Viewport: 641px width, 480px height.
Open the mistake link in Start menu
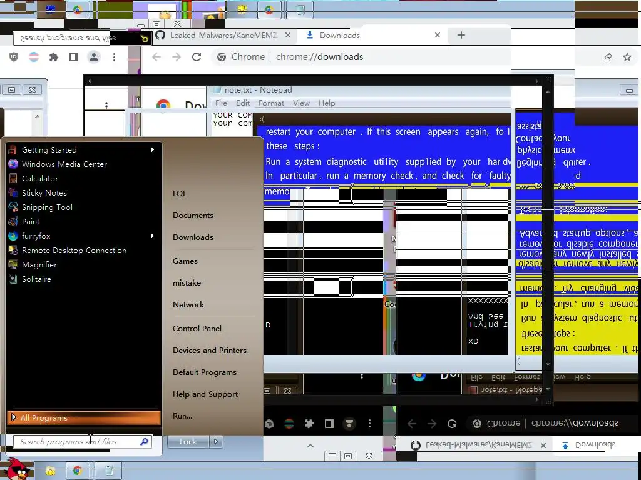[x=187, y=283]
